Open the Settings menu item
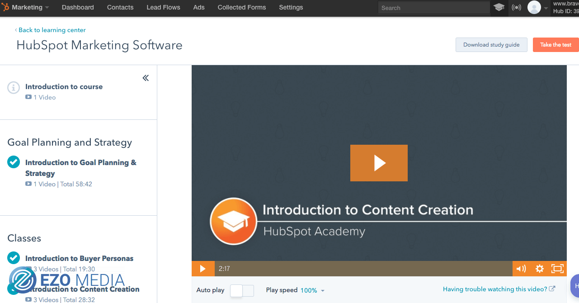This screenshot has height=303, width=579. coord(291,7)
